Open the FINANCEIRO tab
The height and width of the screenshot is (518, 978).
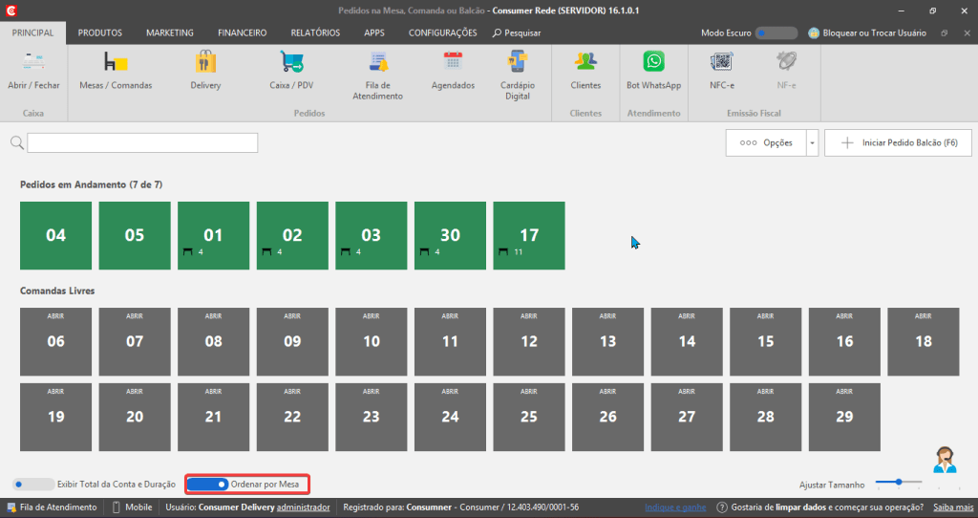242,33
